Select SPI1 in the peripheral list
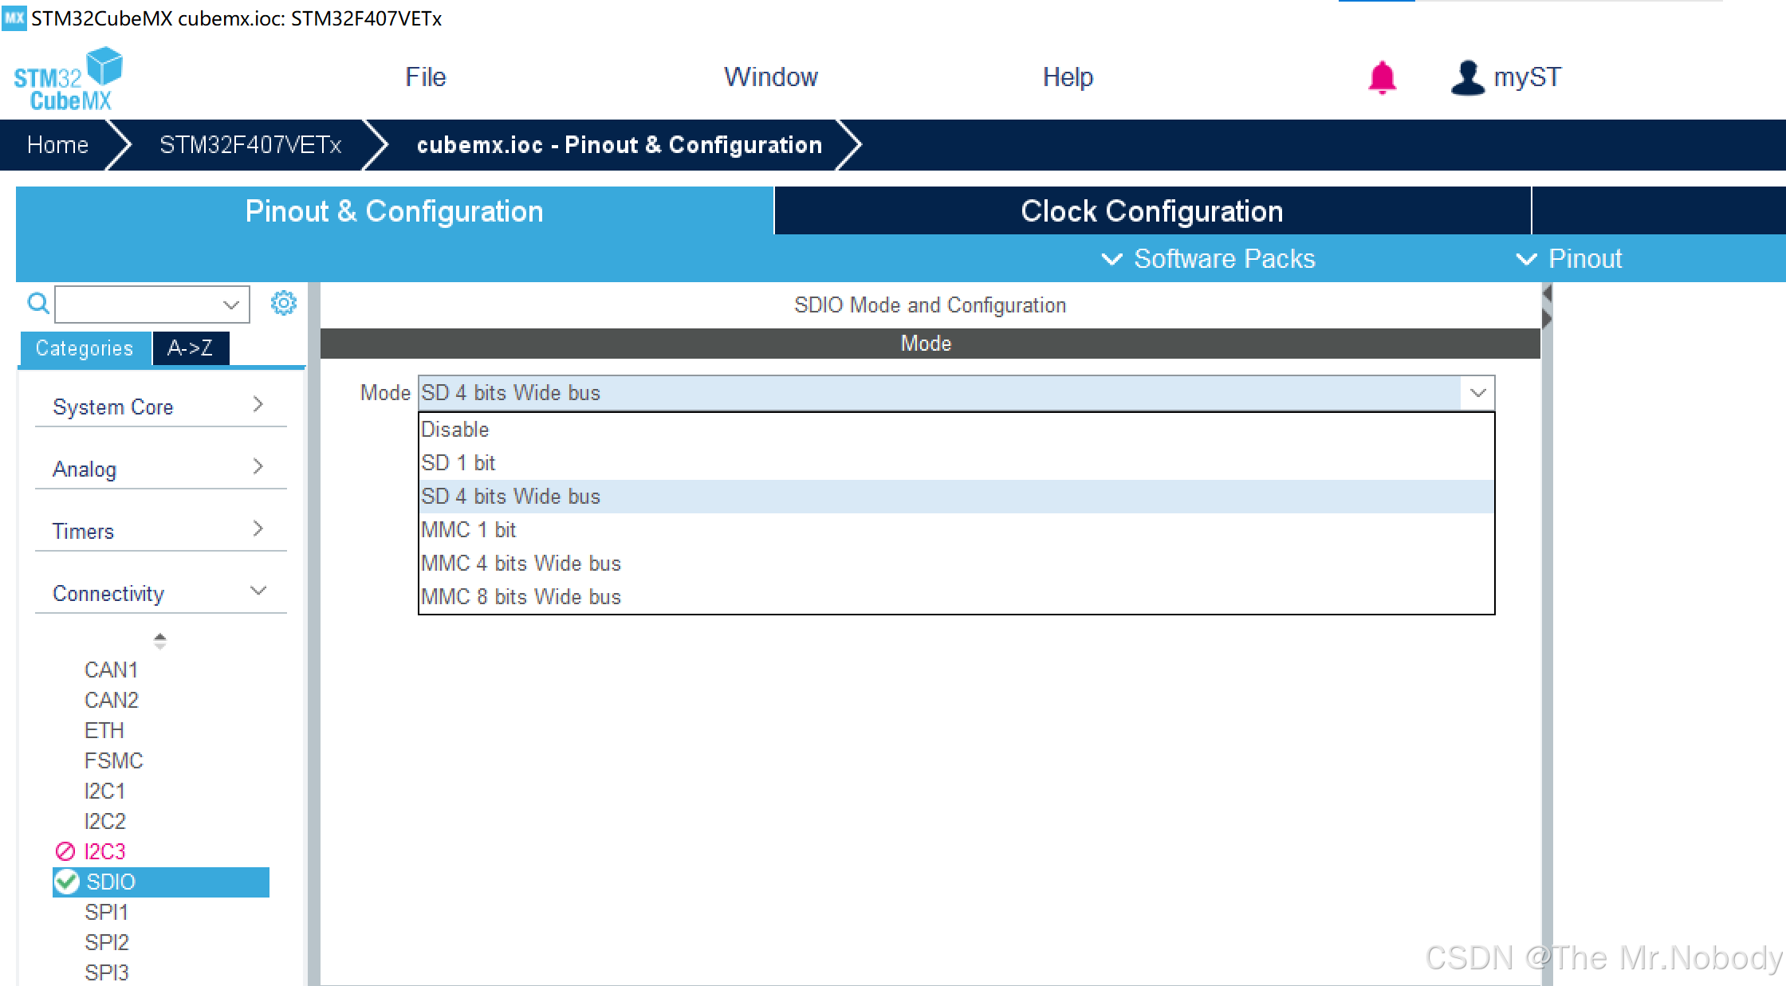 [106, 912]
